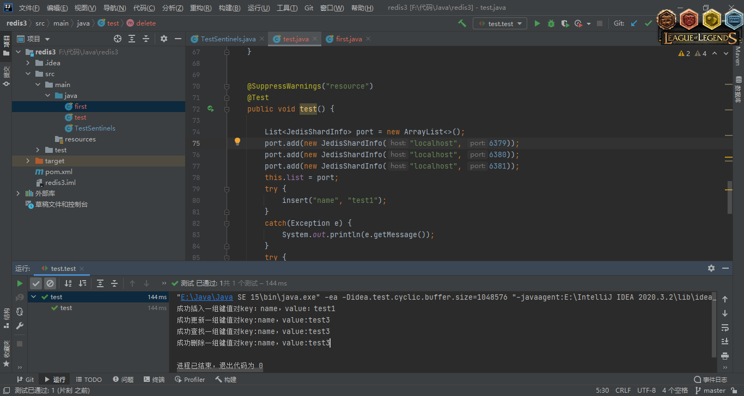The height and width of the screenshot is (396, 744).
Task: Toggle soft-wrap in the console output
Action: (725, 327)
